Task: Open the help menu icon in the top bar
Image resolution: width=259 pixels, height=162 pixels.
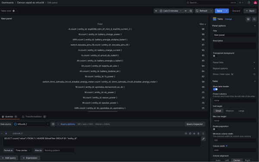Action: coord(249,3)
